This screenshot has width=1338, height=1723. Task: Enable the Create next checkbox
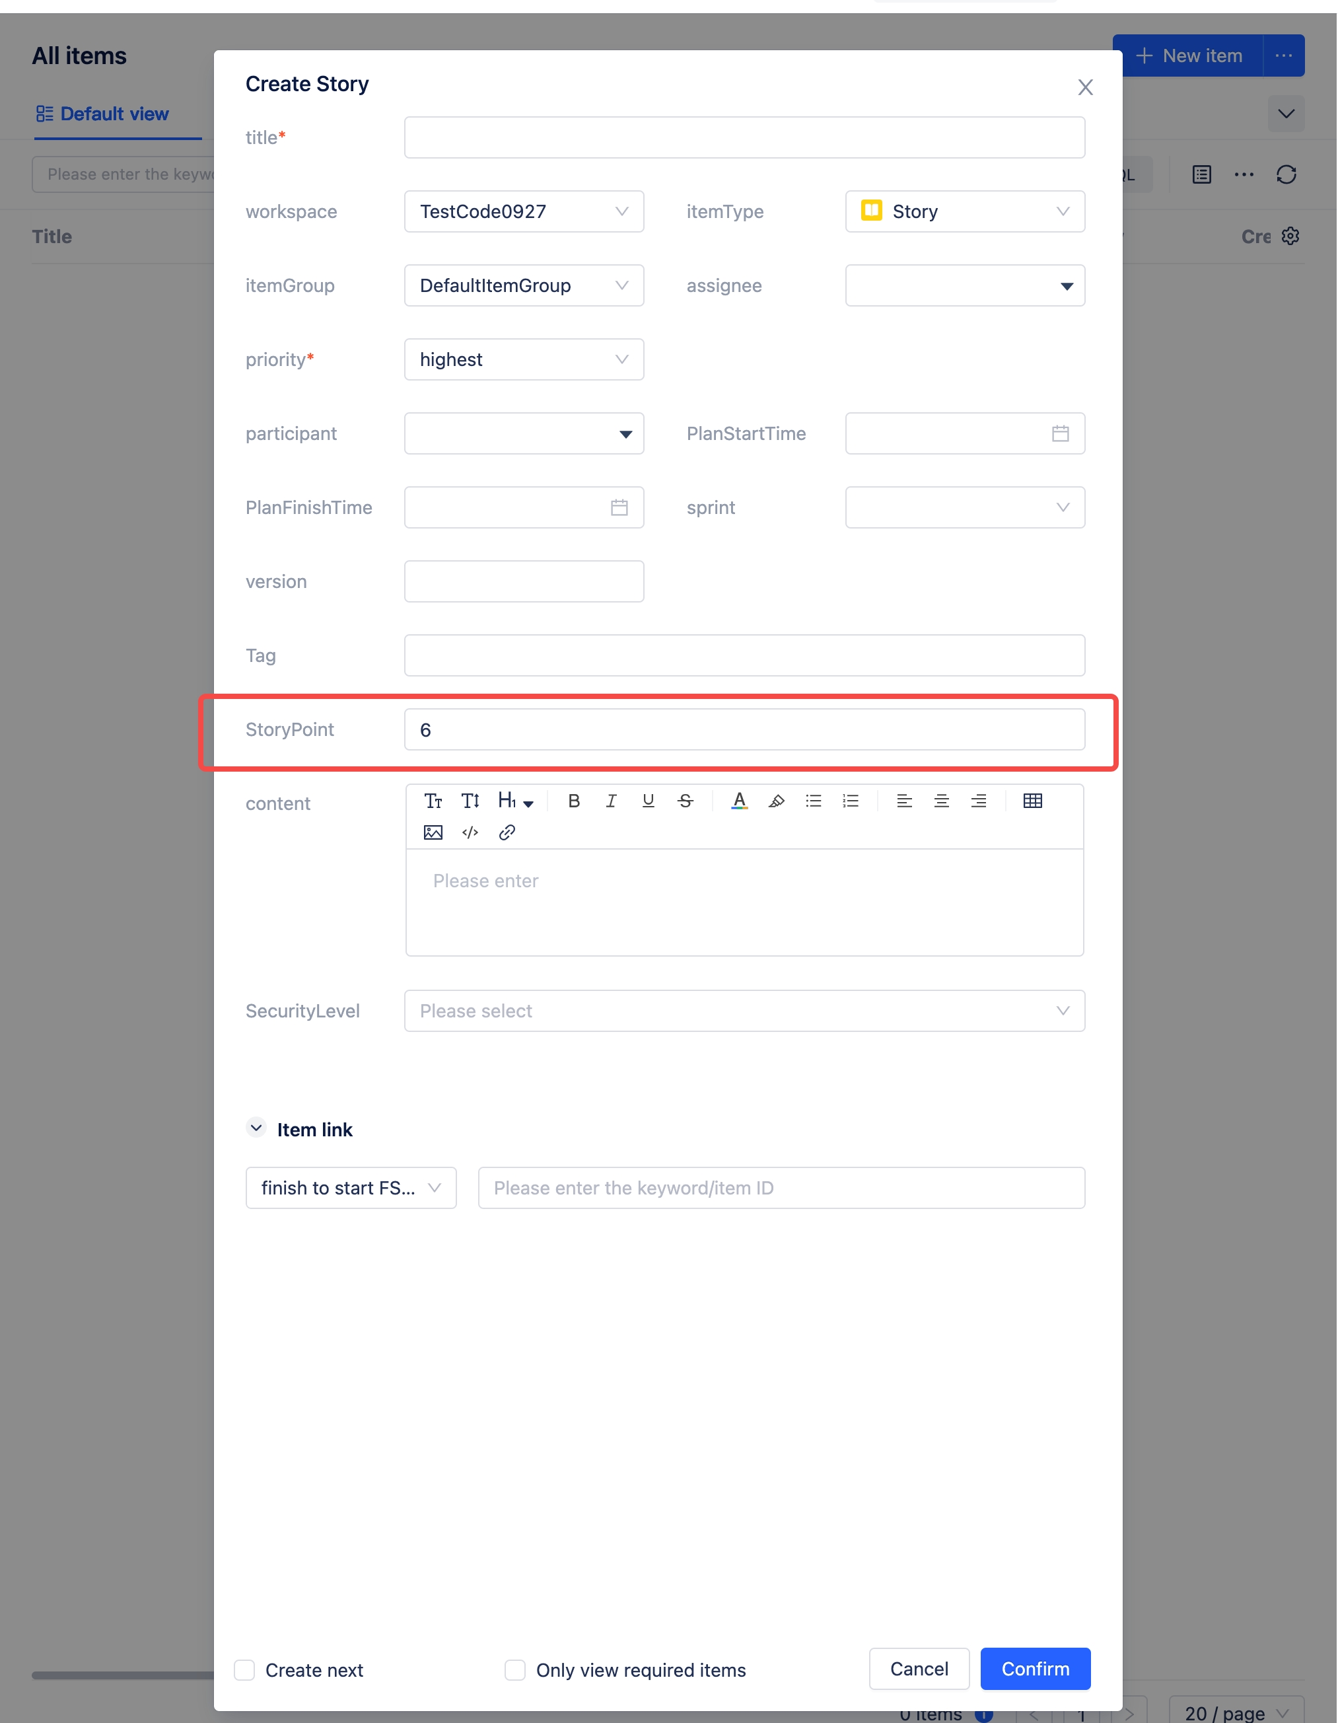[x=244, y=1670]
